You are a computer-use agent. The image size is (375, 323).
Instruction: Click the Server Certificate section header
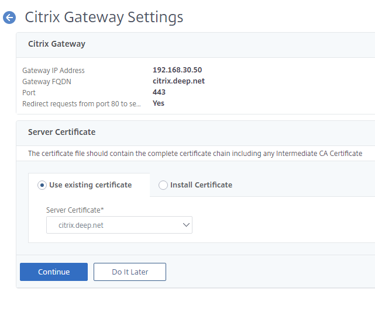(61, 132)
